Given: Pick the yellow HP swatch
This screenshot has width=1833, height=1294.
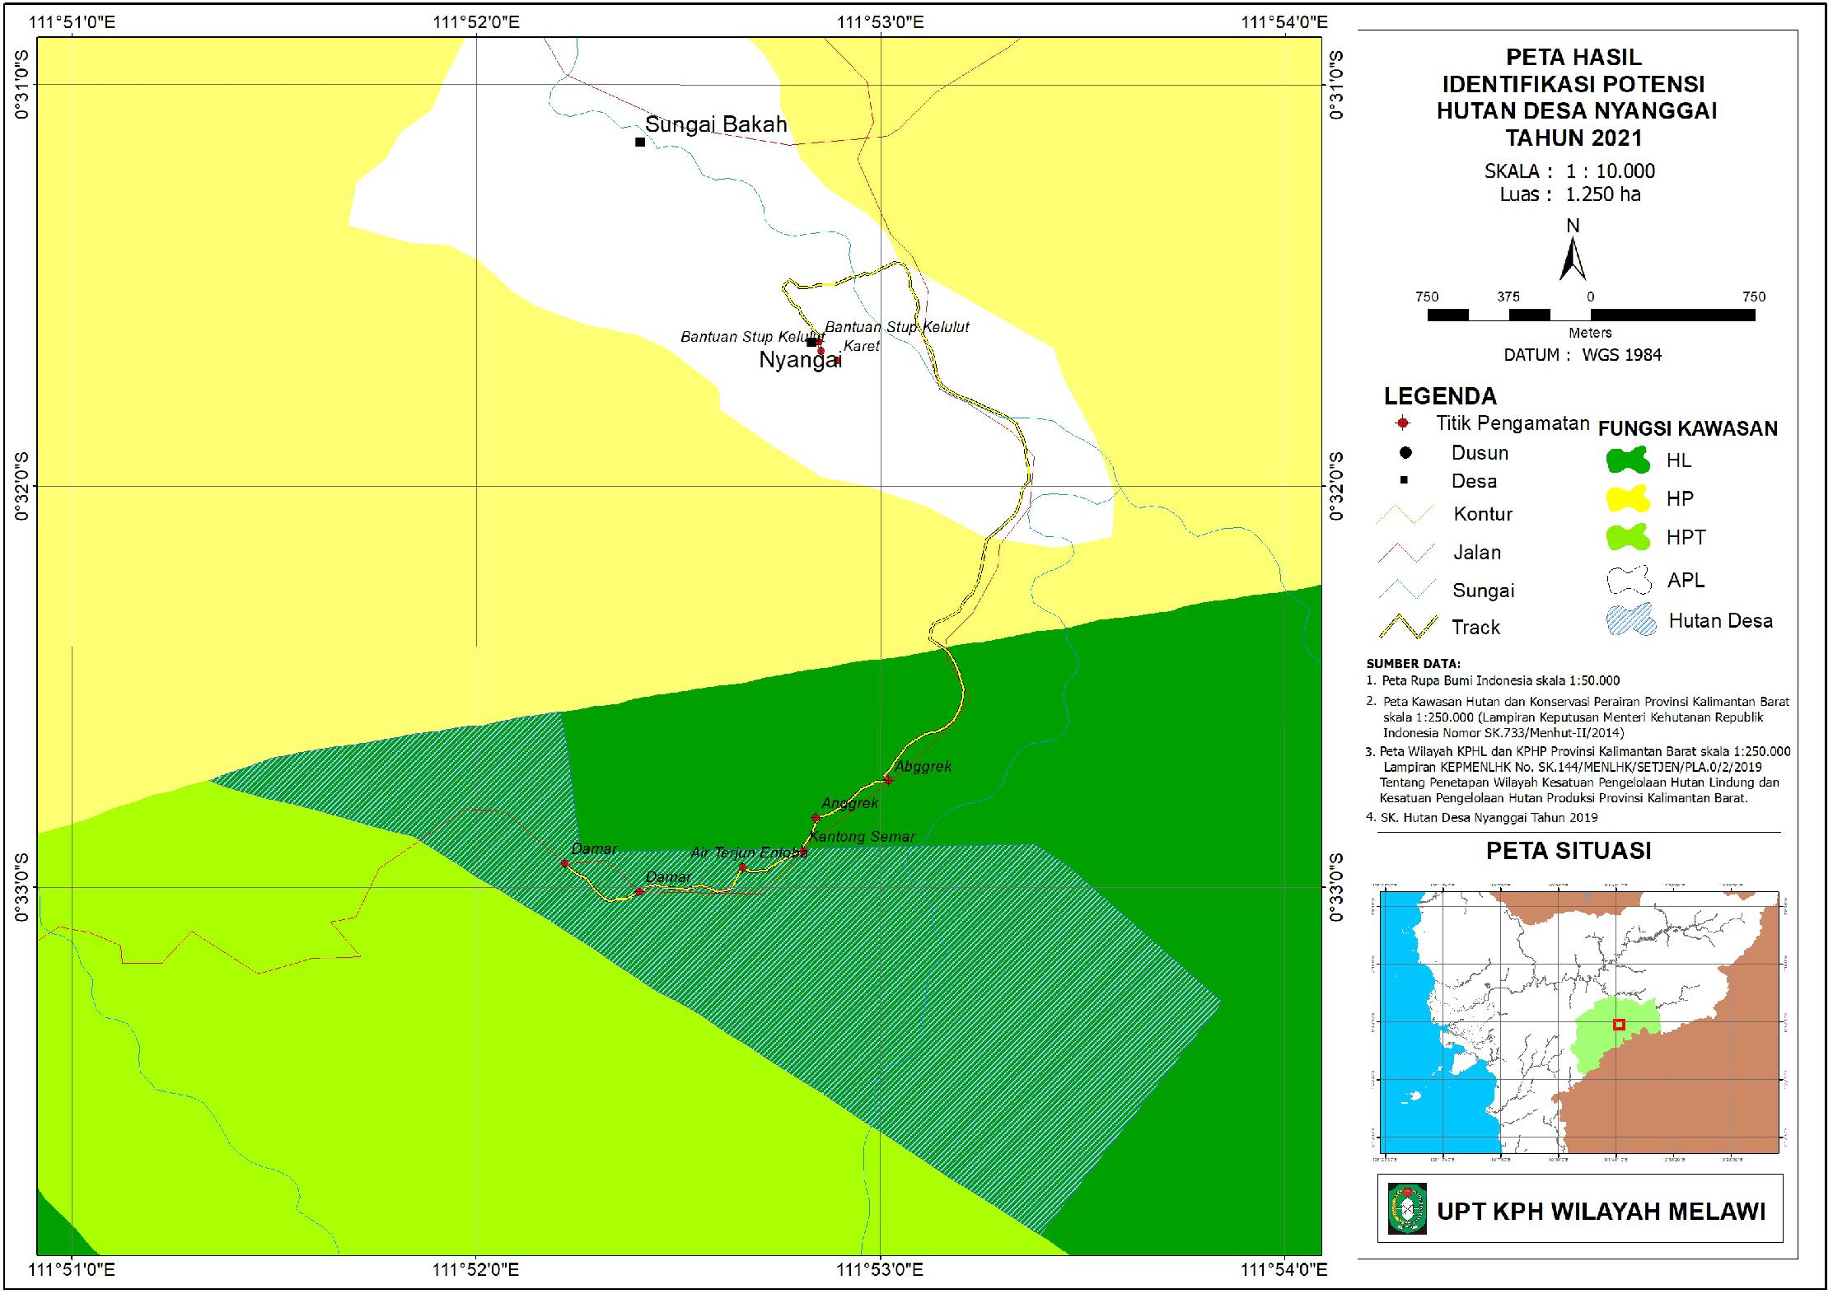Looking at the screenshot, I should pyautogui.click(x=1628, y=498).
